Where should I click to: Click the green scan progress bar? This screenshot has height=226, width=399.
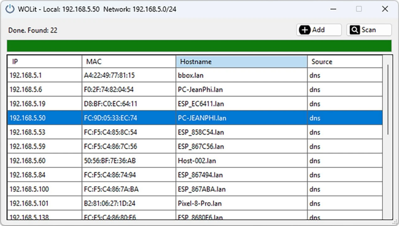point(199,46)
